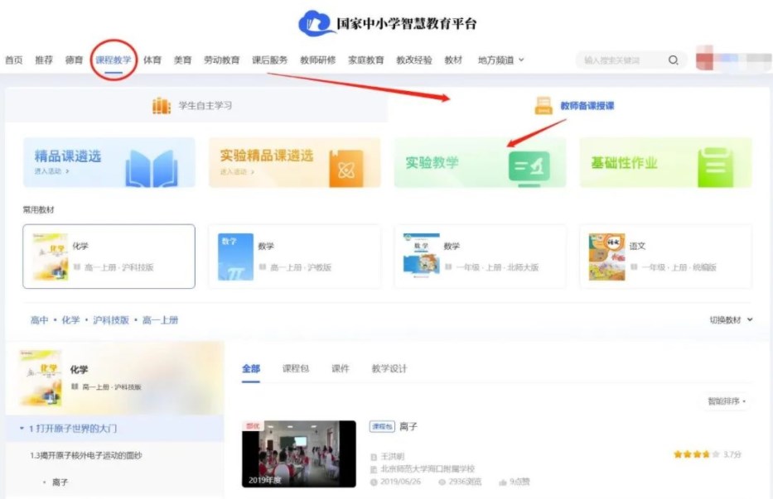Open 课后服务 navigation item
Image resolution: width=773 pixels, height=499 pixels.
pos(269,60)
